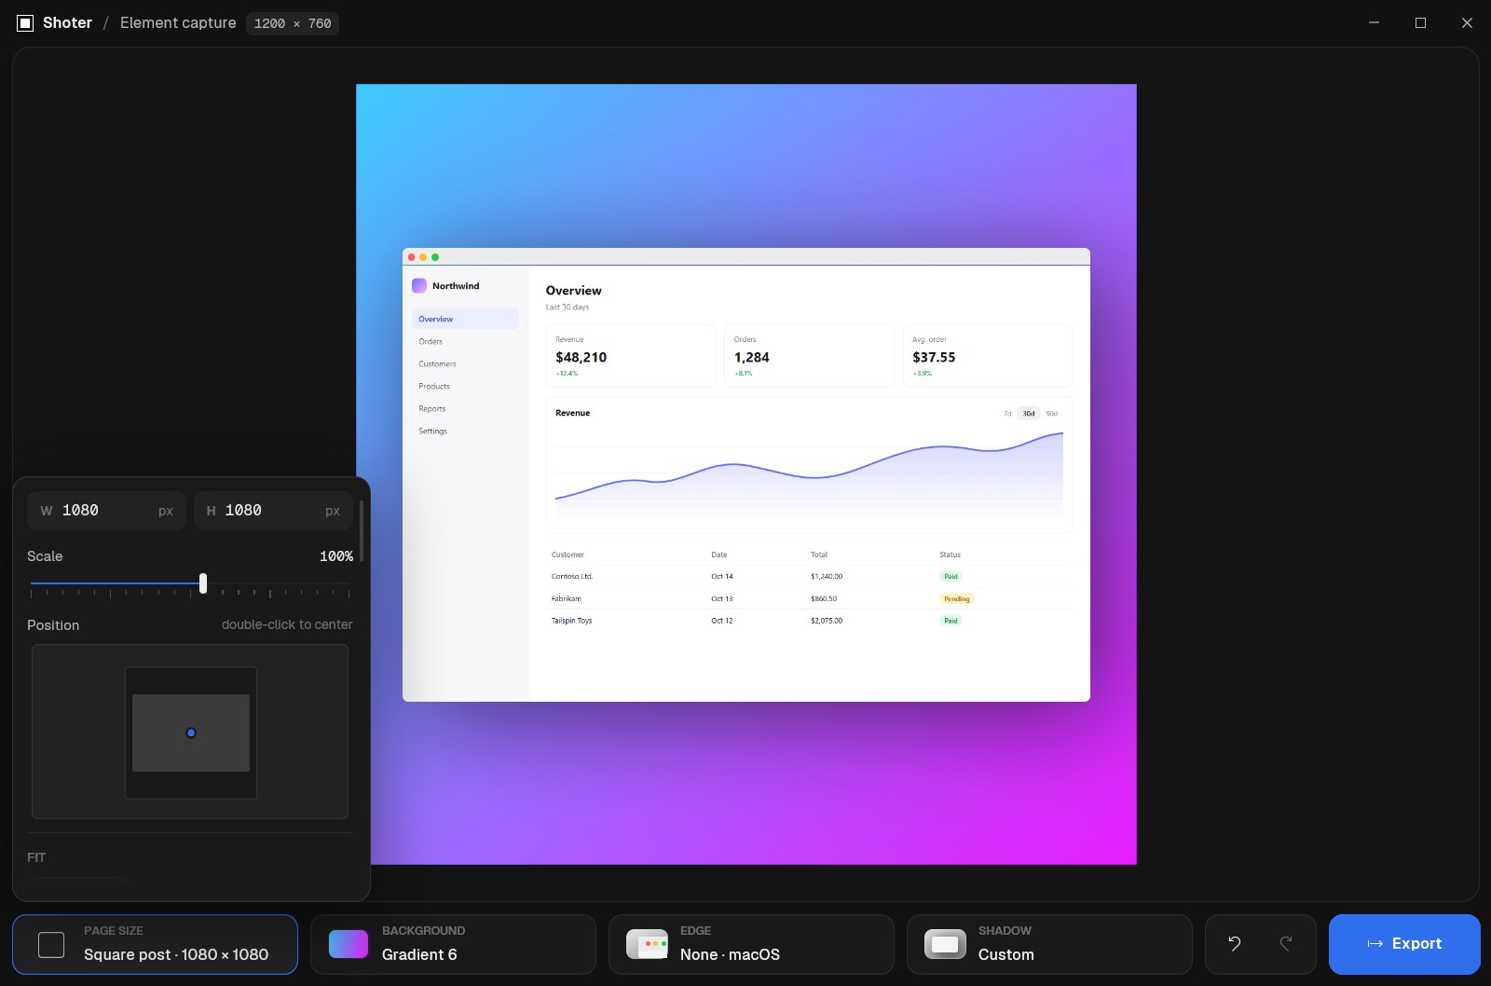The height and width of the screenshot is (986, 1491).
Task: Click the Pending status badge
Action: (957, 598)
